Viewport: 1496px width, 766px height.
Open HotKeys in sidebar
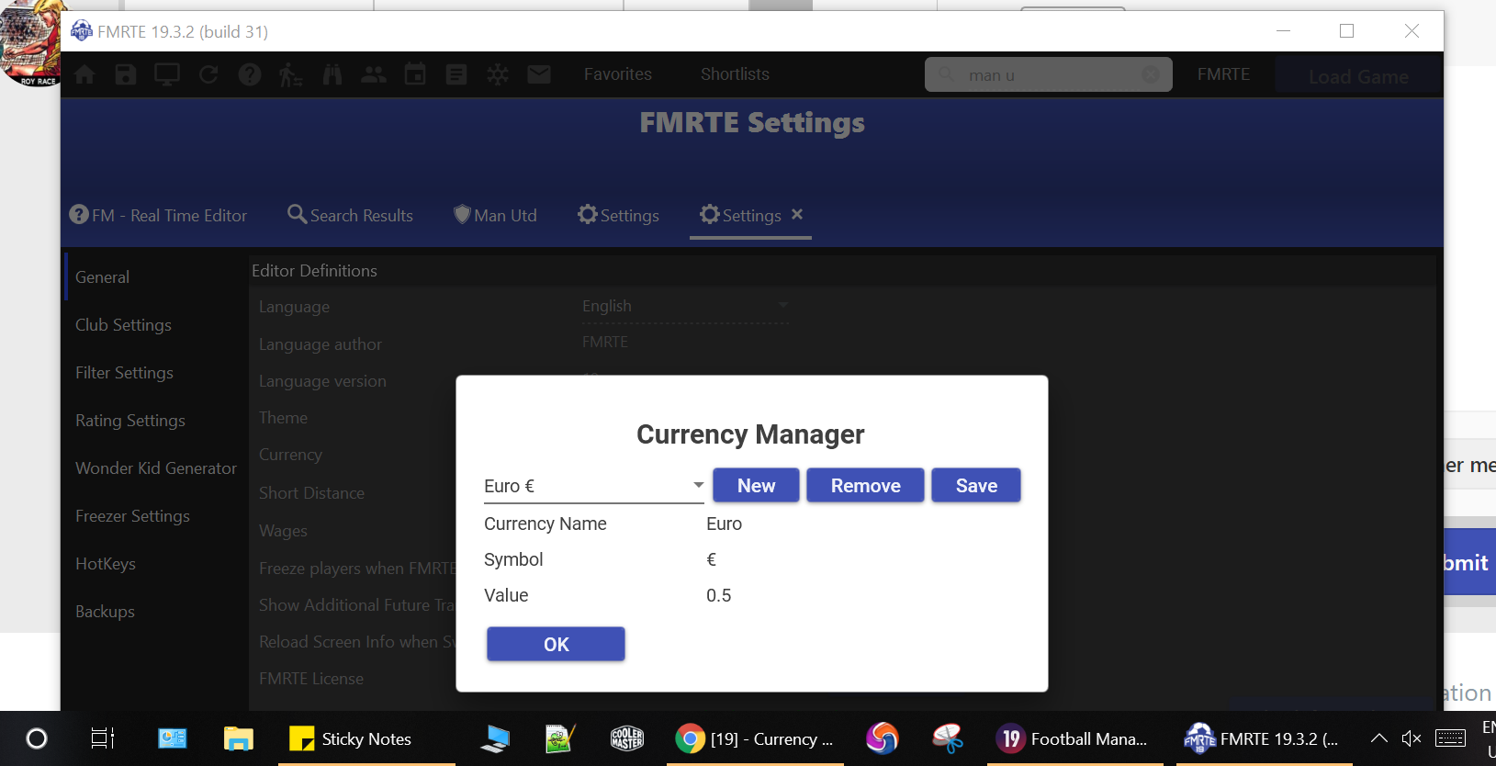pyautogui.click(x=106, y=564)
